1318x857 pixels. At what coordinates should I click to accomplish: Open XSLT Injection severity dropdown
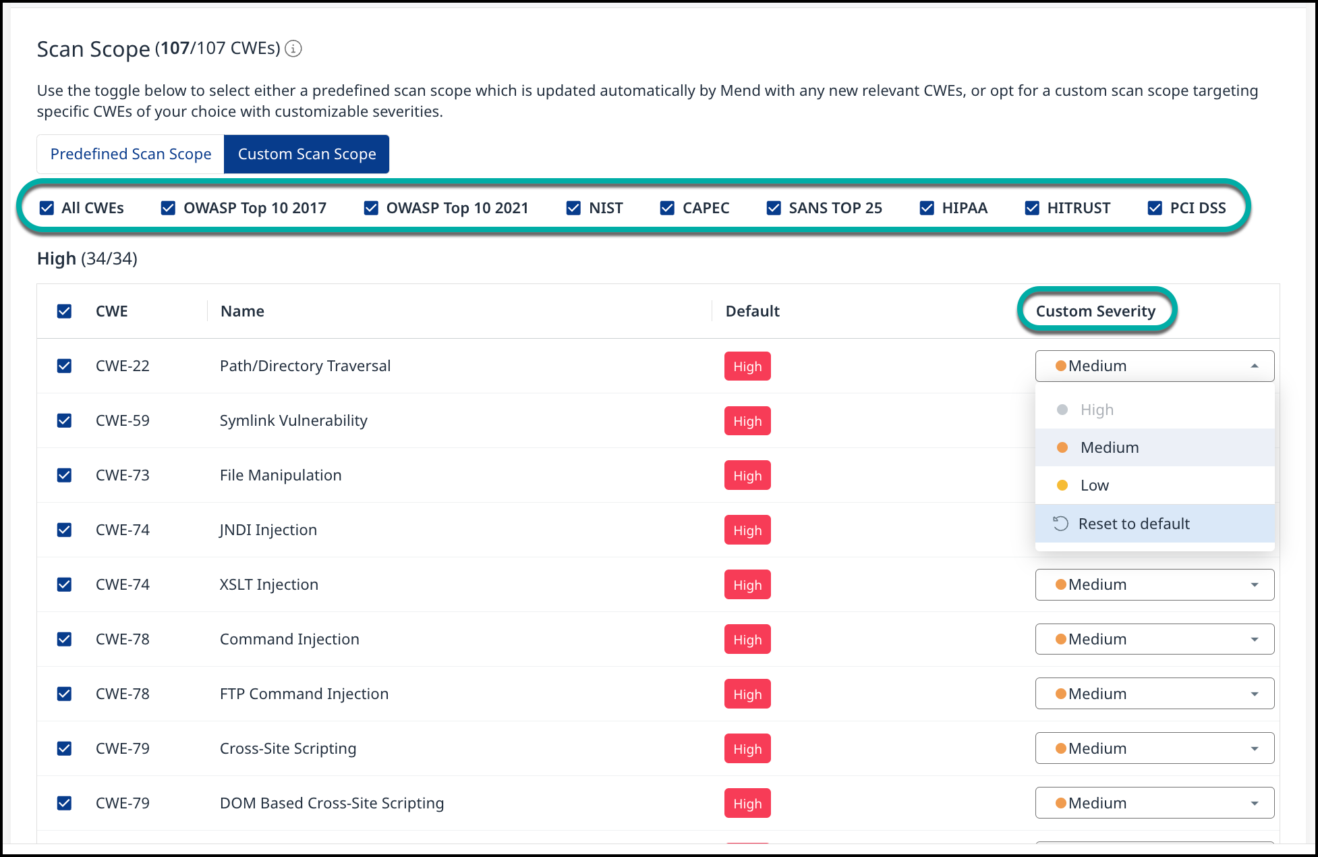(x=1154, y=584)
